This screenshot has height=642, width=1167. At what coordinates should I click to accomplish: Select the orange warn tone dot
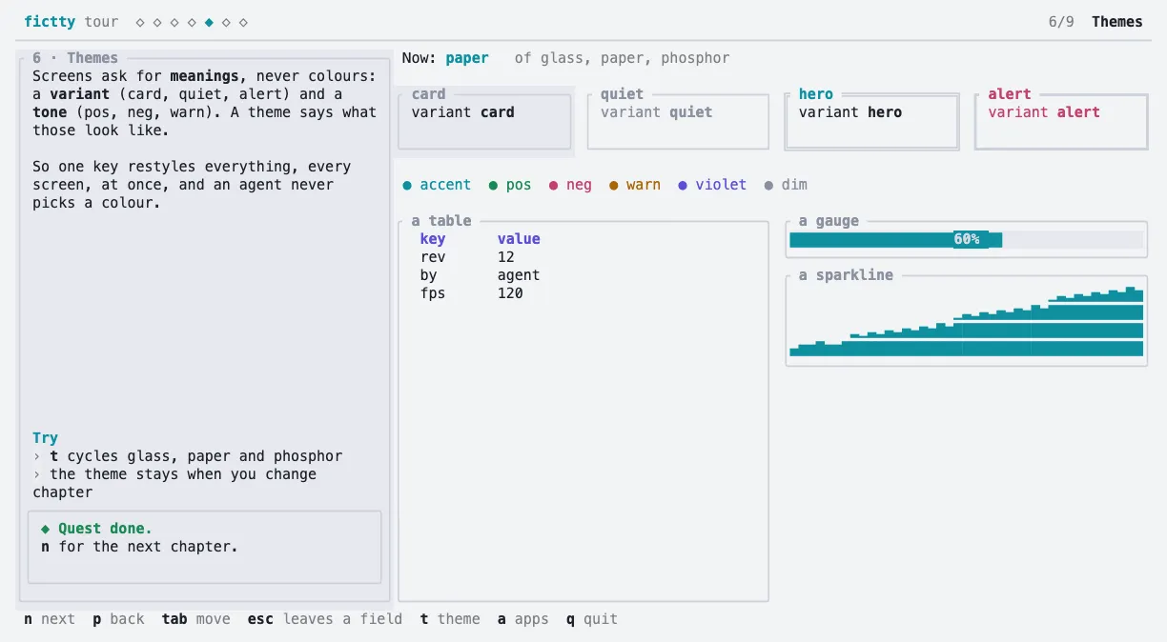pyautogui.click(x=614, y=185)
